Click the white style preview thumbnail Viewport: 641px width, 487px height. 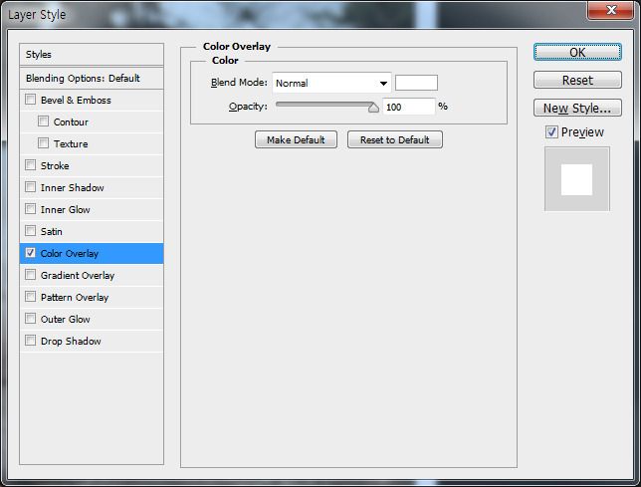tap(577, 179)
